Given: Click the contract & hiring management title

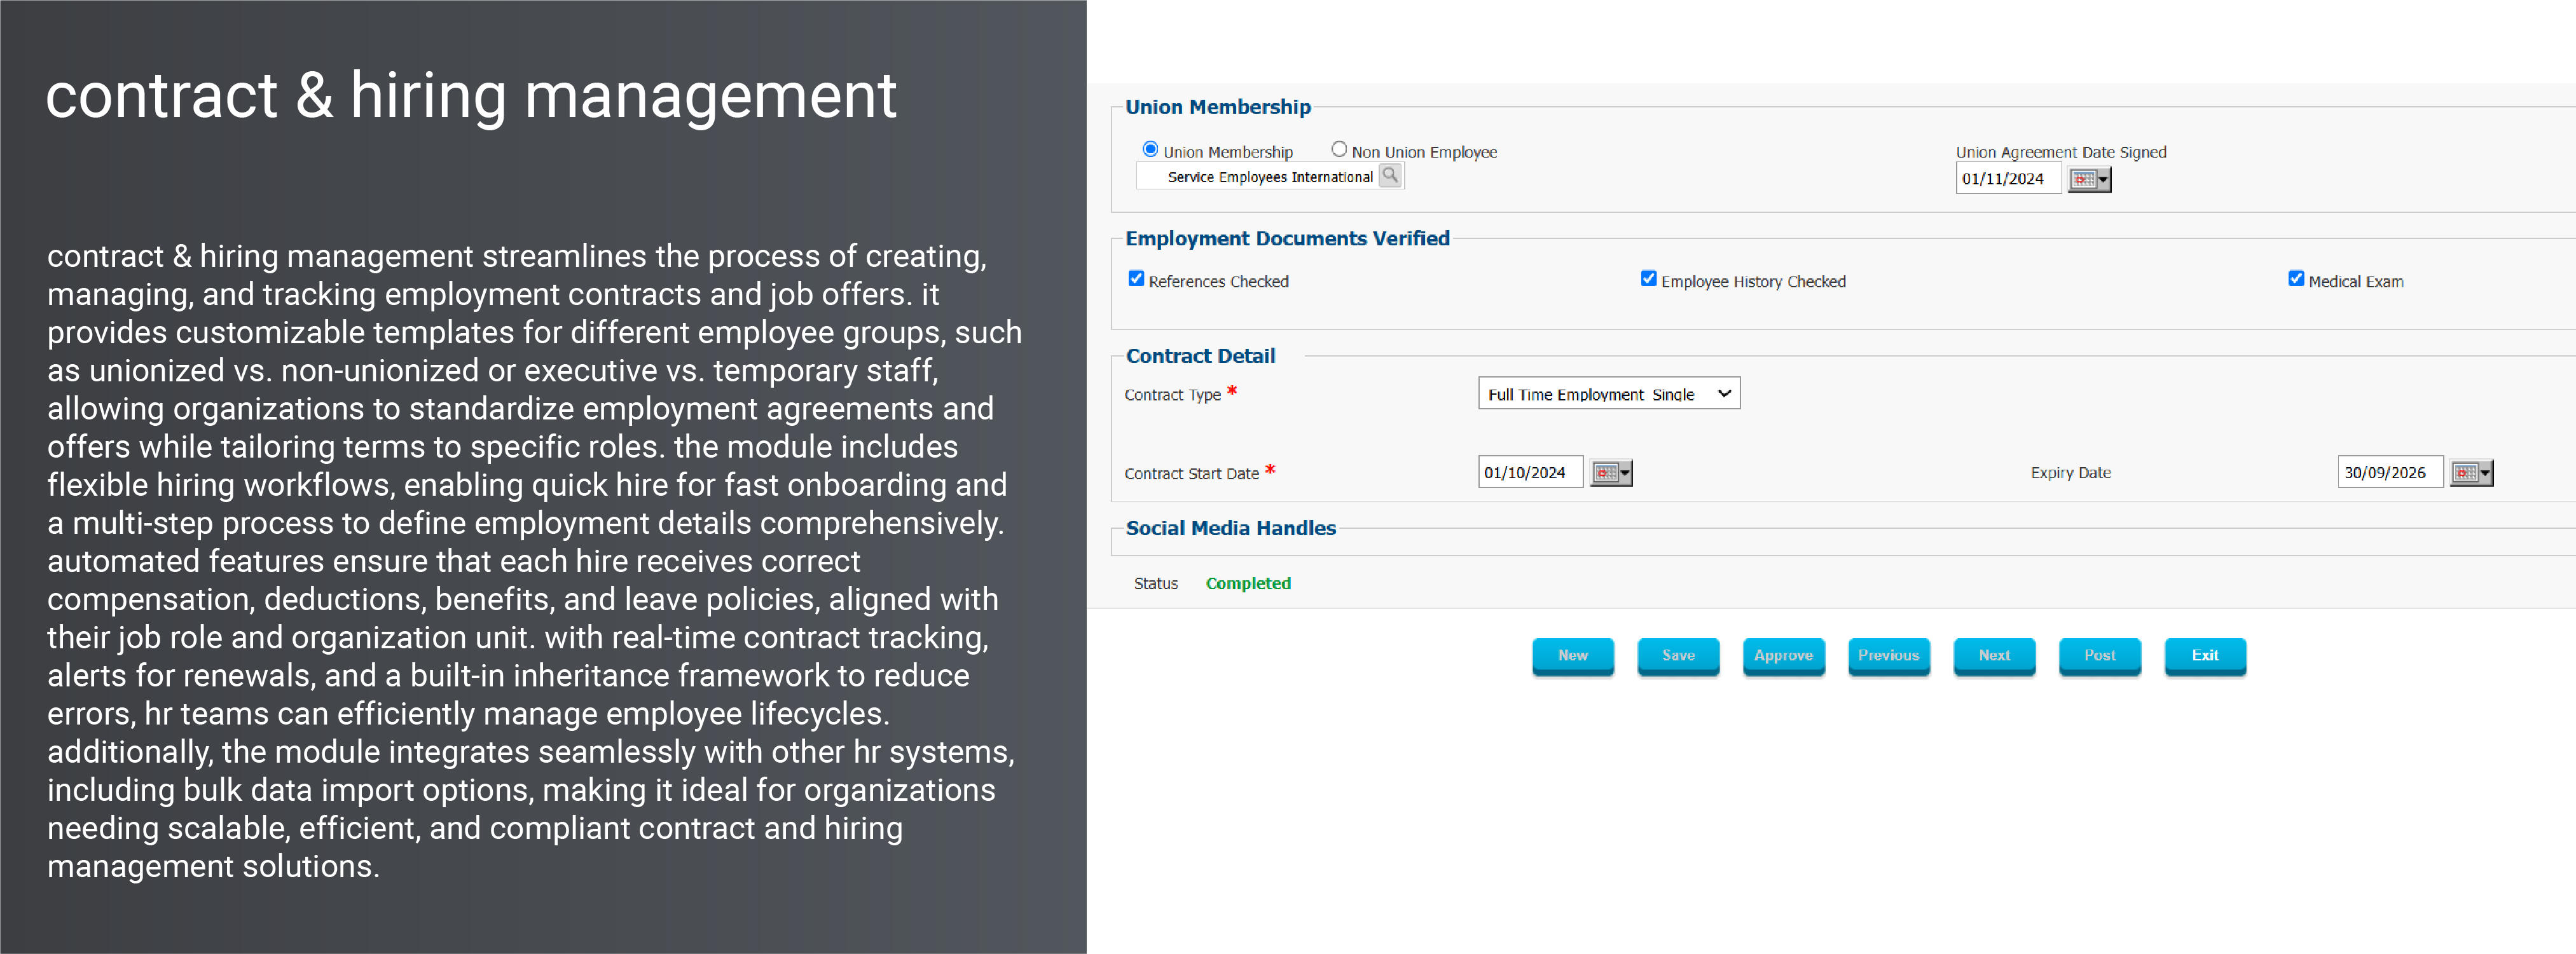Looking at the screenshot, I should [471, 97].
